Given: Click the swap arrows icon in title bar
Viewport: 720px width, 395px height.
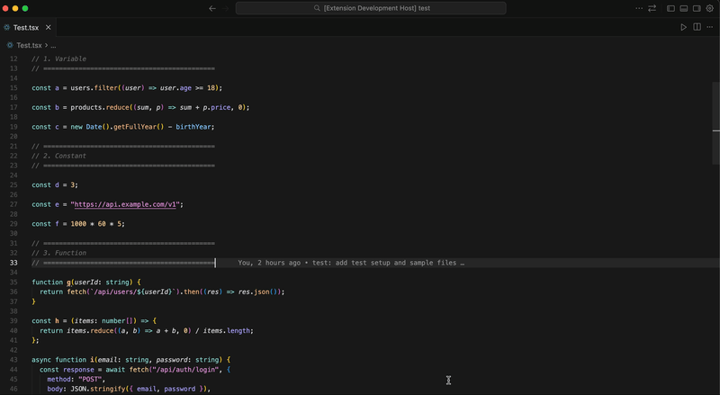Looking at the screenshot, I should click(x=652, y=8).
